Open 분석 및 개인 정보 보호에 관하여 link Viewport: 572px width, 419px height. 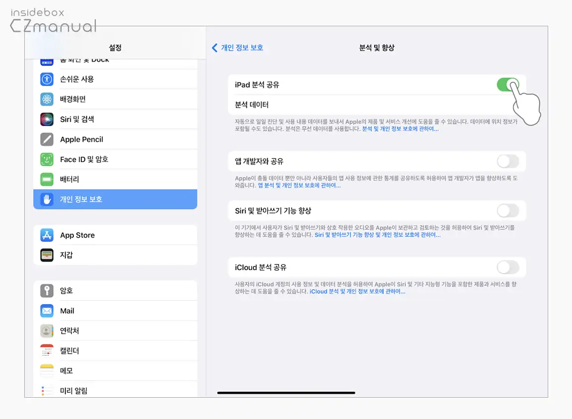(x=400, y=129)
